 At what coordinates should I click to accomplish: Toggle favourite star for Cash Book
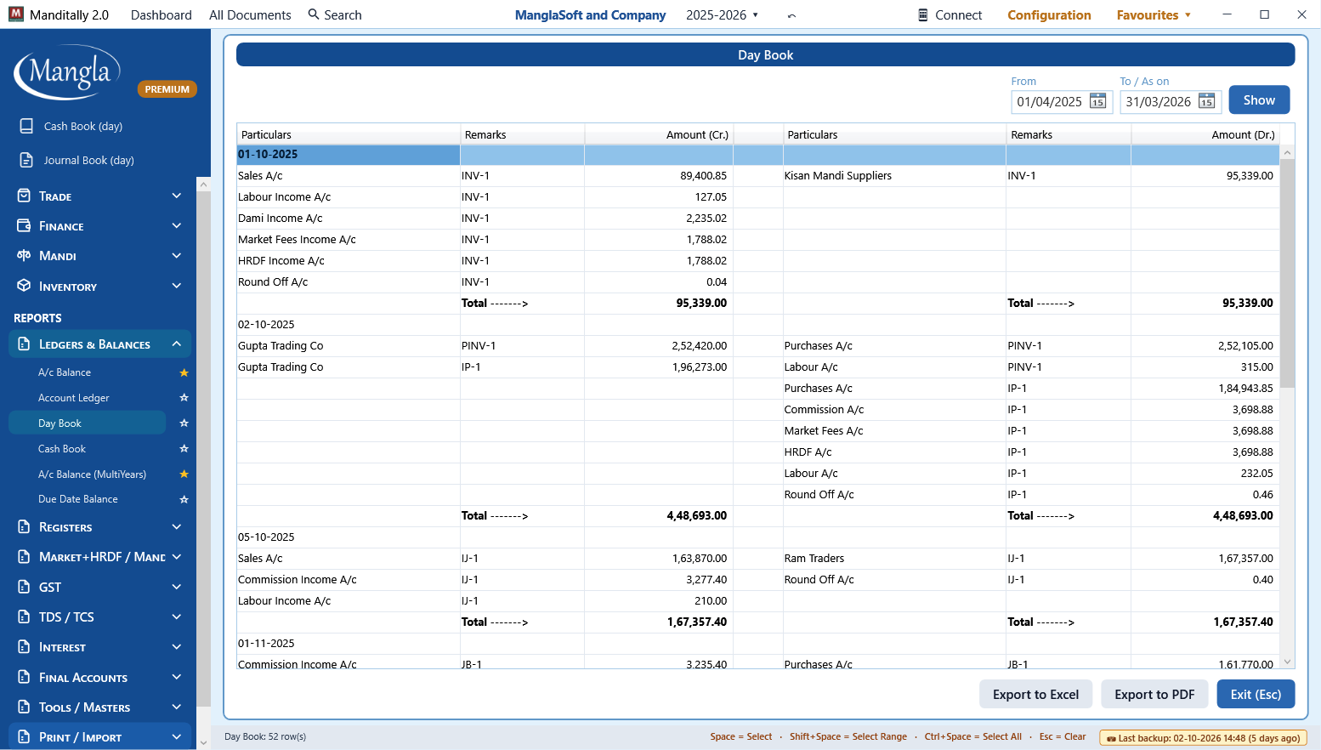[x=184, y=449]
